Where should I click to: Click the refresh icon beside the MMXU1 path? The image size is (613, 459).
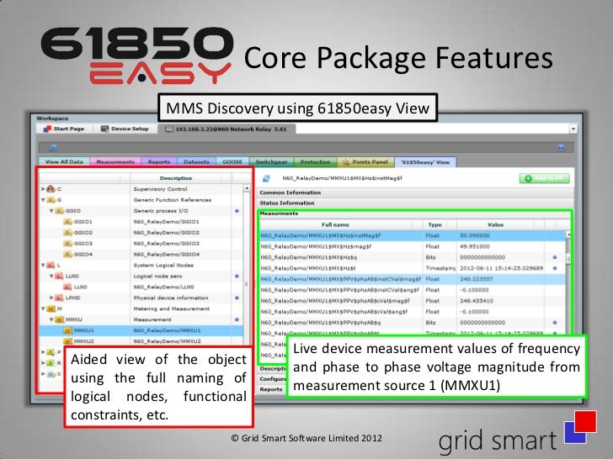pos(266,178)
